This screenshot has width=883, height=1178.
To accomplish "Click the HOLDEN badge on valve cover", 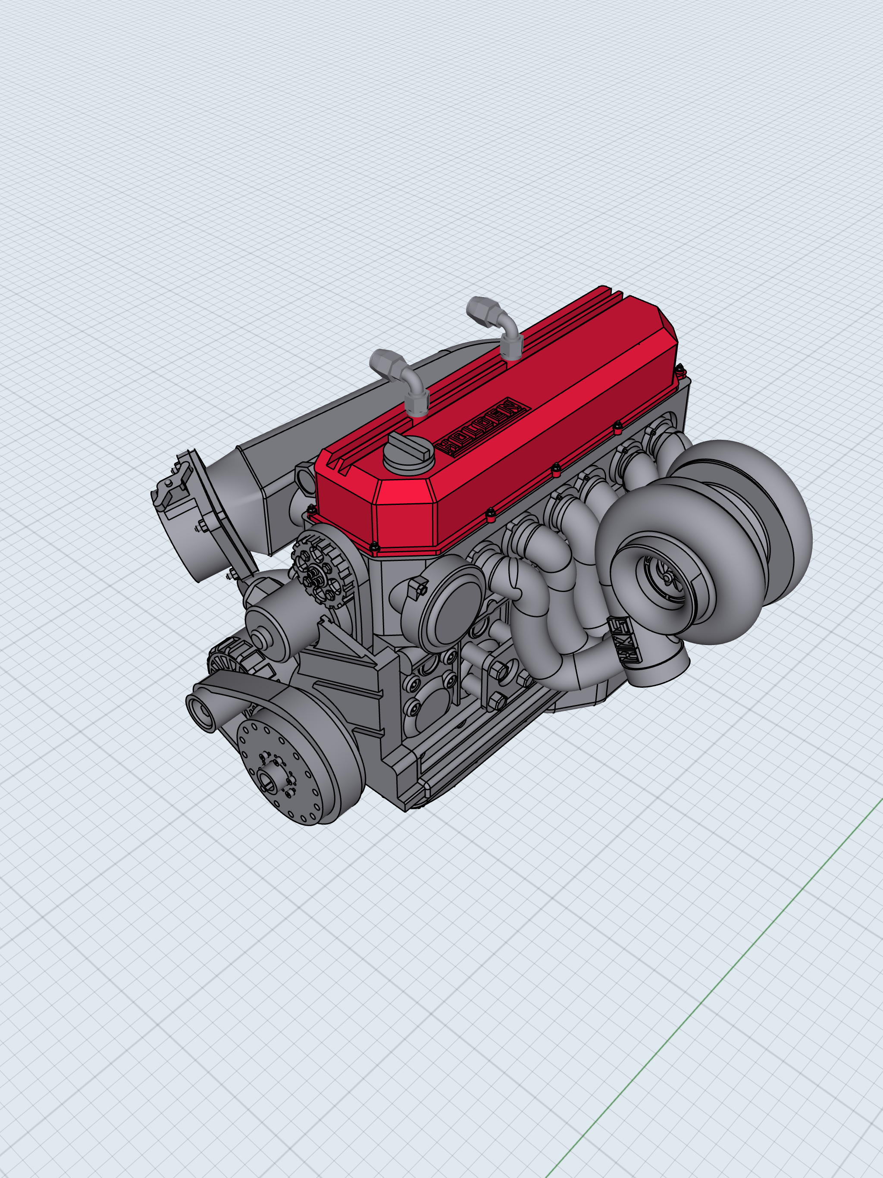I will click(x=484, y=428).
